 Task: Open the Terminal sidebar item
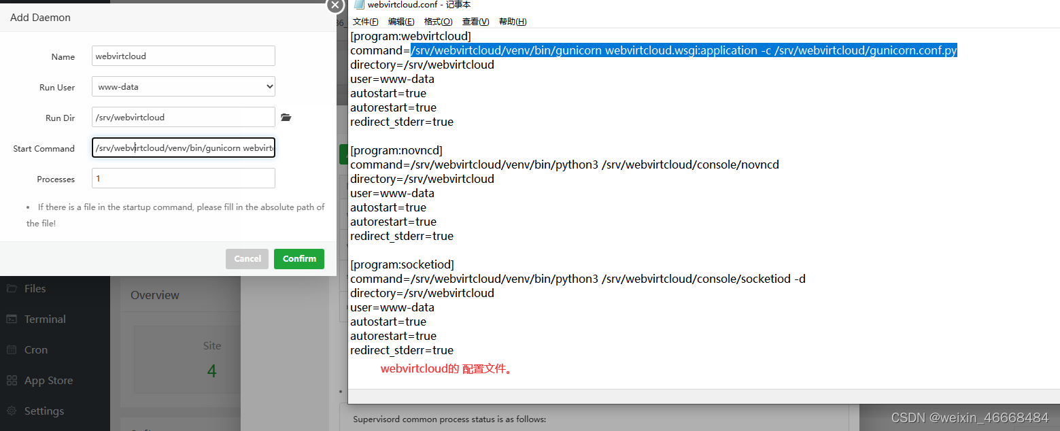[x=45, y=319]
